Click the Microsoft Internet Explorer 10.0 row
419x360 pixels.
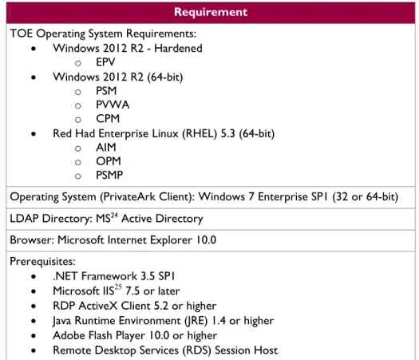click(x=211, y=240)
